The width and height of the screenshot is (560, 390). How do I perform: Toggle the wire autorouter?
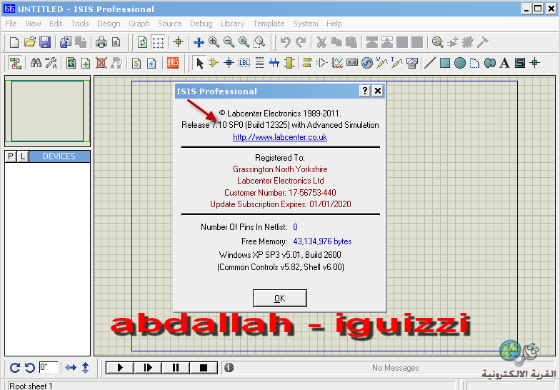(15, 63)
